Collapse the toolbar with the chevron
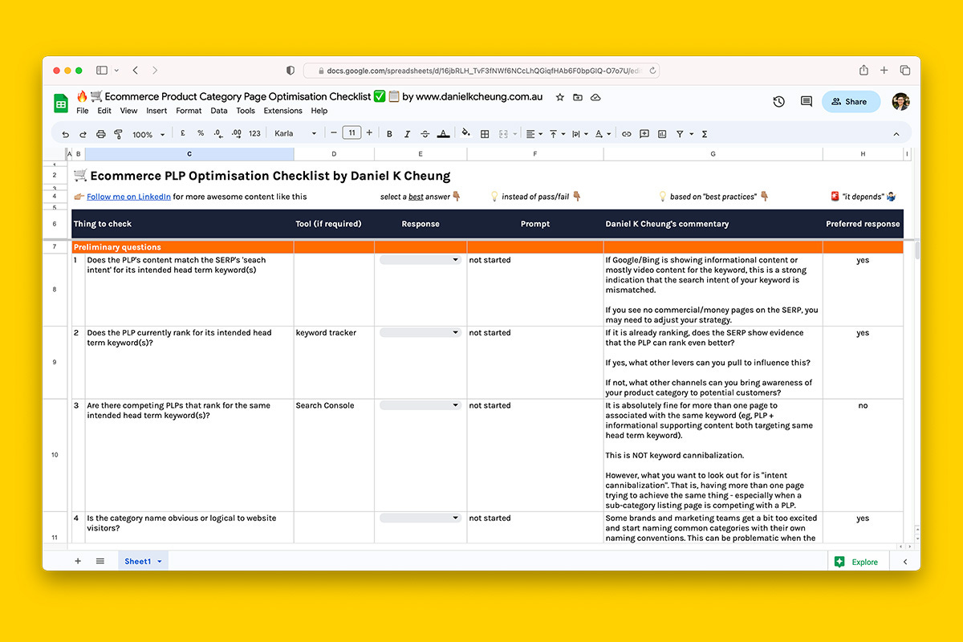The image size is (963, 642). pos(896,134)
